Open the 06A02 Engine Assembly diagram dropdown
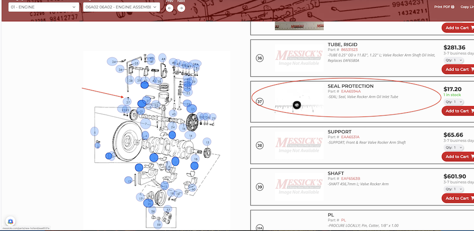 coord(121,7)
